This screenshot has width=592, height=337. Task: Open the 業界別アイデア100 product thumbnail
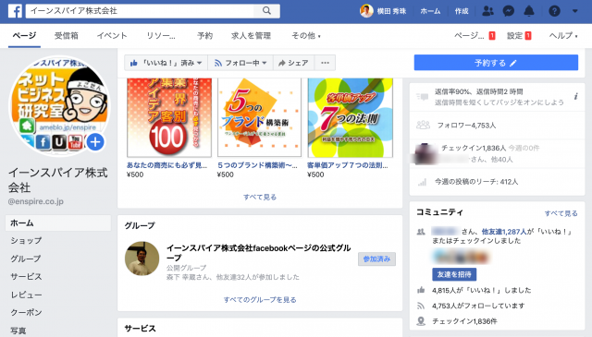coord(169,117)
